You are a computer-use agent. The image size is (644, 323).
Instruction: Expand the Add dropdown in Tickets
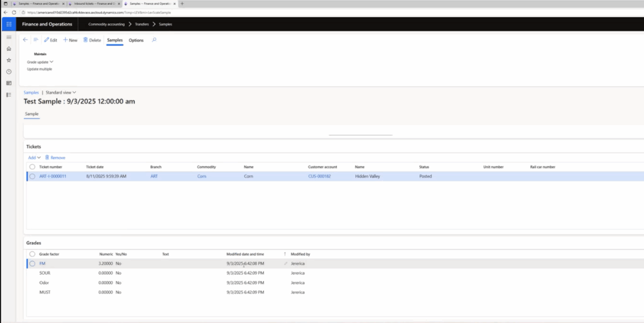[34, 157]
